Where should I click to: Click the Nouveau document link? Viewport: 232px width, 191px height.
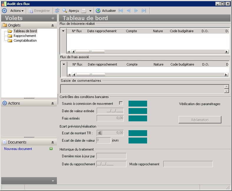pyautogui.click(x=18, y=149)
